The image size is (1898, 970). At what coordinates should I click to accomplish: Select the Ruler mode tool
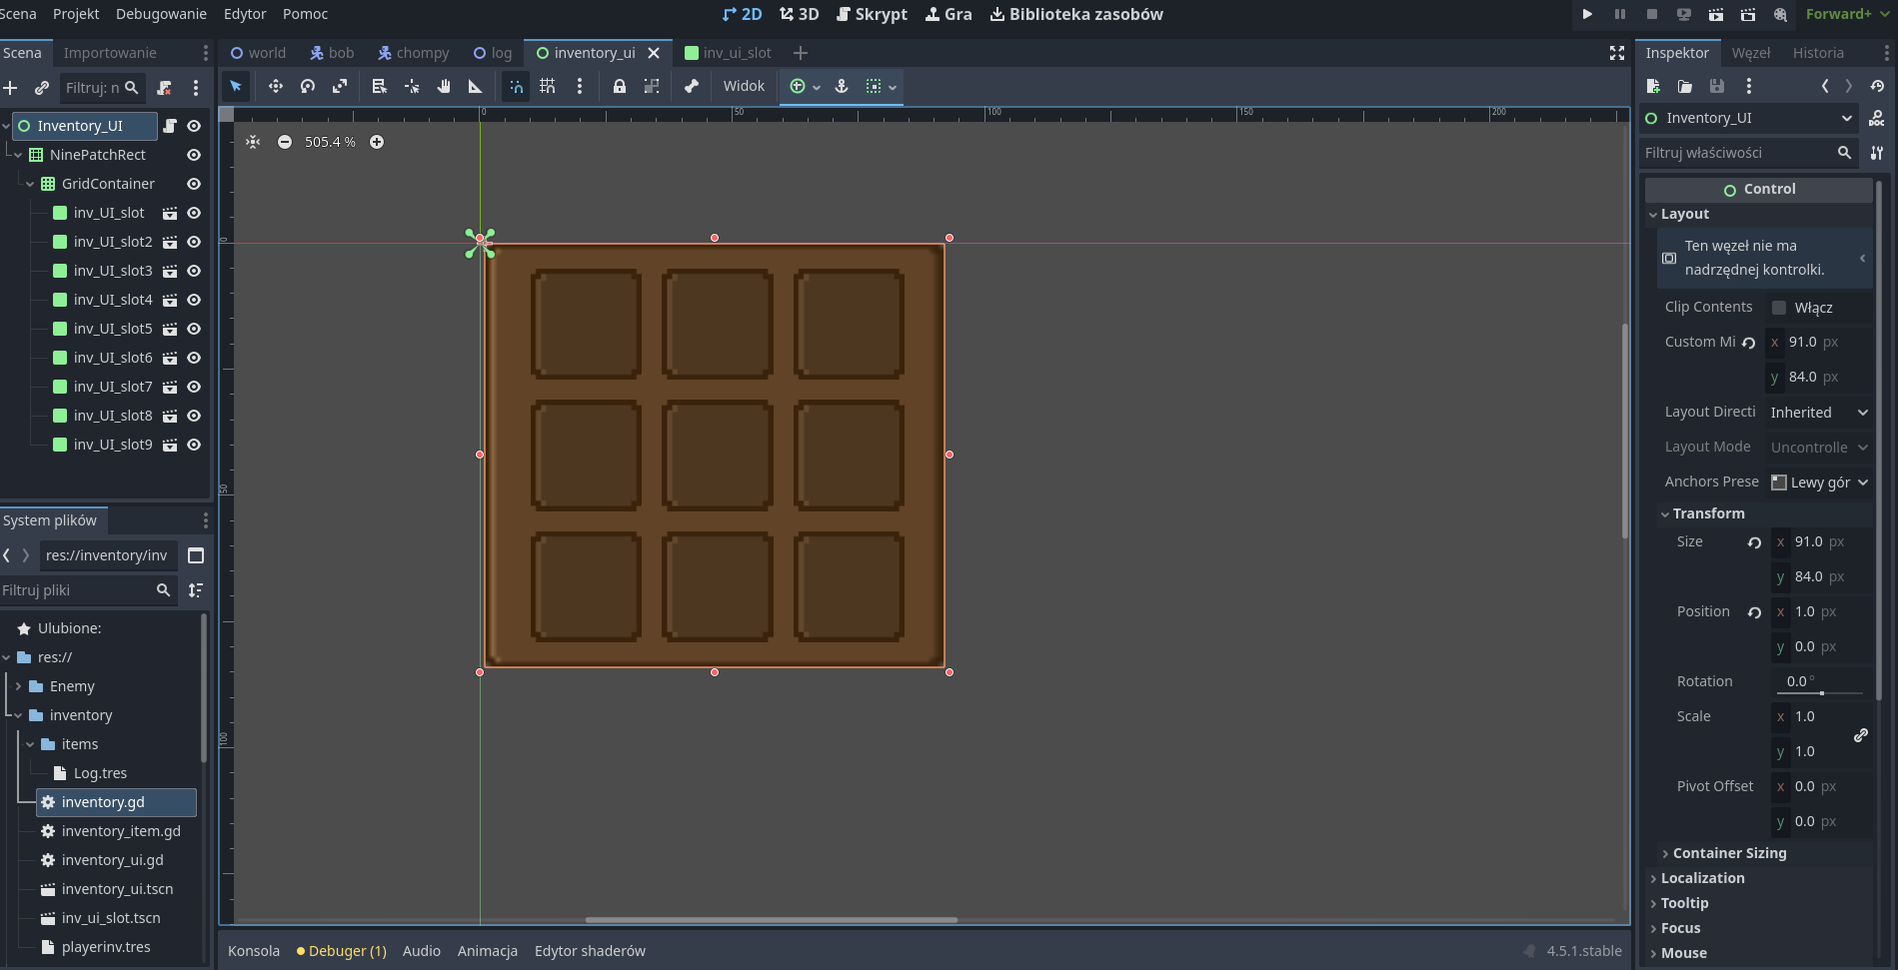point(476,87)
